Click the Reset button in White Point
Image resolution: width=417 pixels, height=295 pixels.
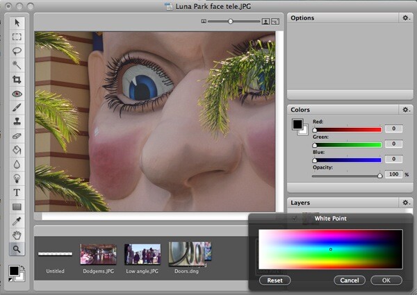[275, 280]
